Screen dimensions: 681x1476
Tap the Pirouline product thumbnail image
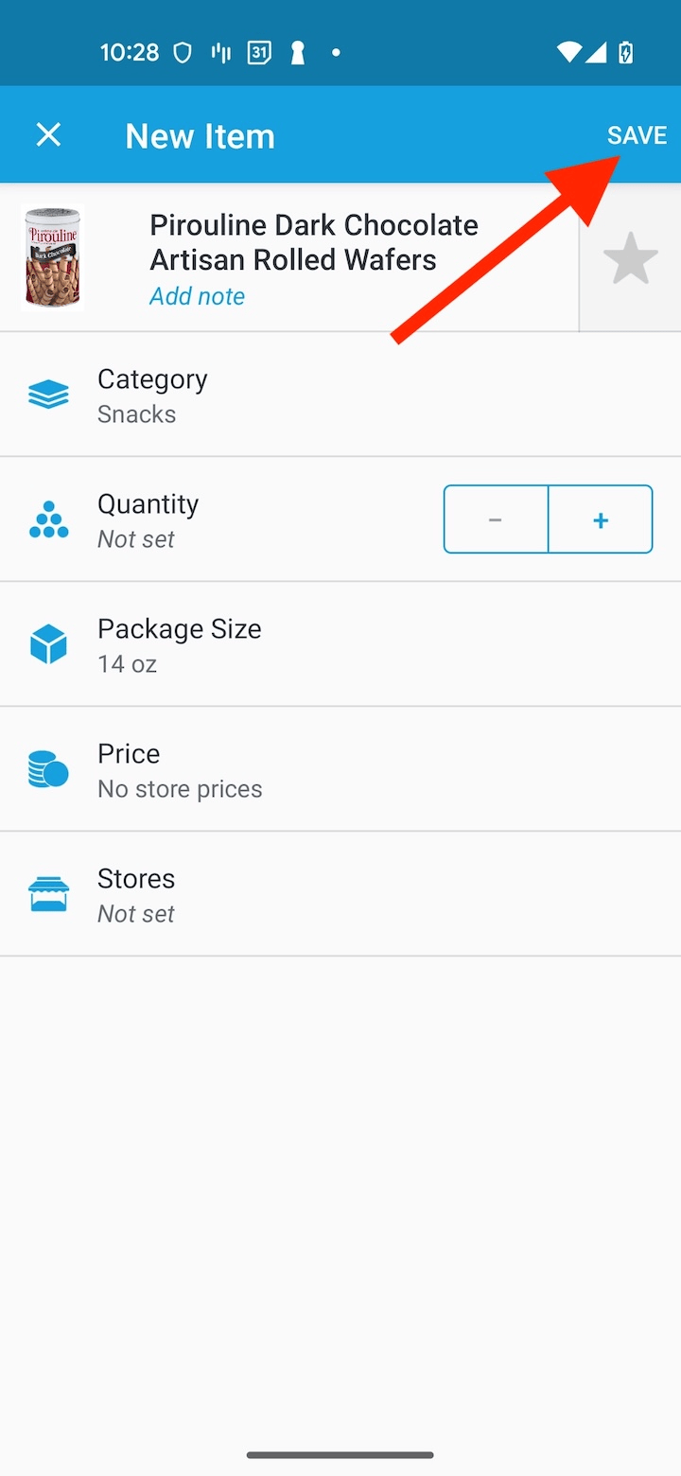click(x=53, y=257)
